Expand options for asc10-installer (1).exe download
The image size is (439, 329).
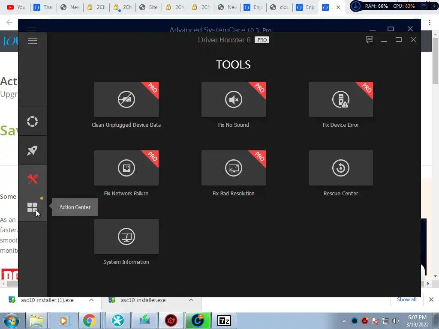(x=91, y=300)
